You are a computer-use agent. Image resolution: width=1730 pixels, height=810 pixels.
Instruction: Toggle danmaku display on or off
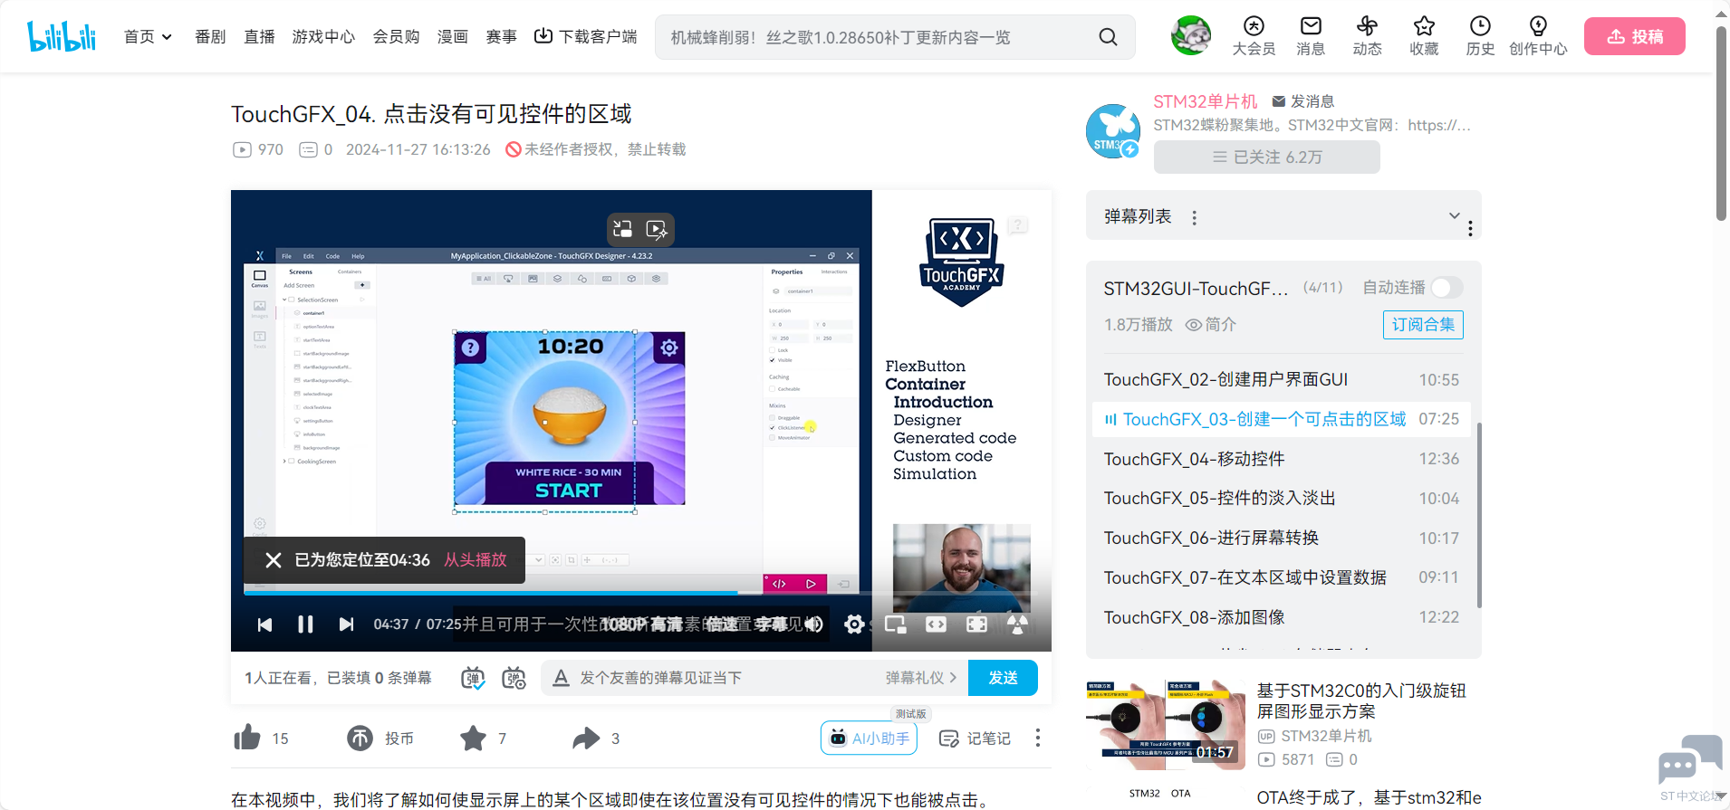[x=473, y=678]
